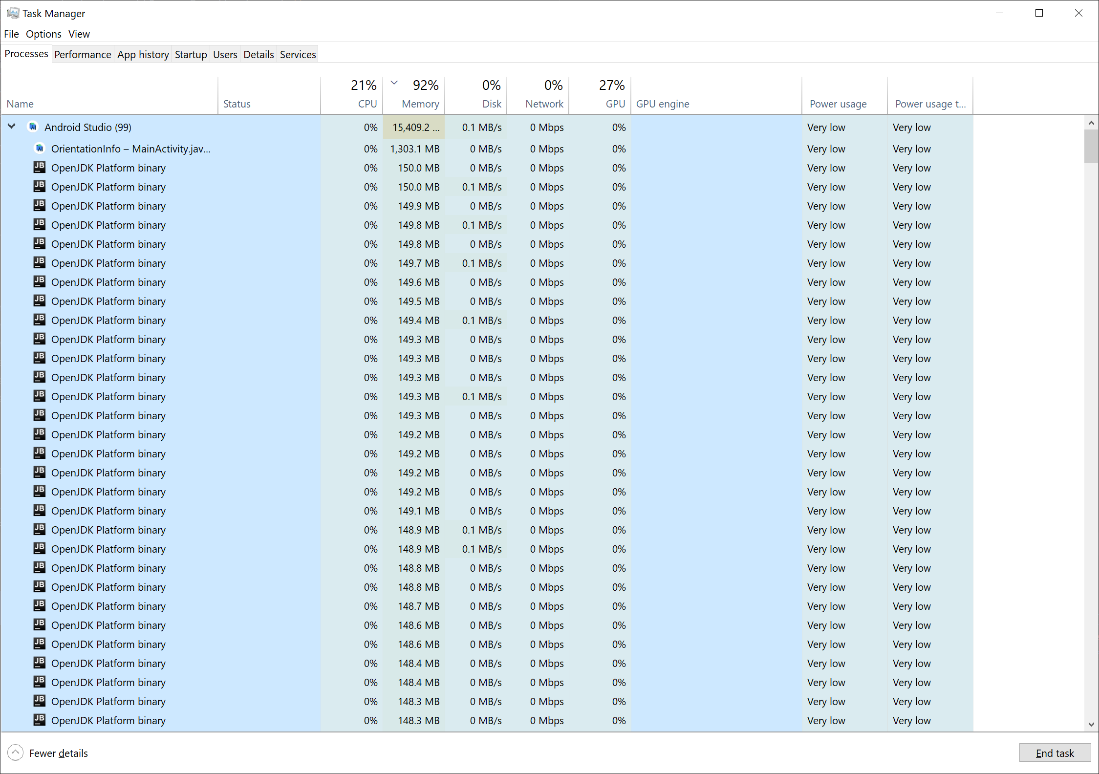
Task: Sort by the GPU engine column header
Action: (716, 96)
